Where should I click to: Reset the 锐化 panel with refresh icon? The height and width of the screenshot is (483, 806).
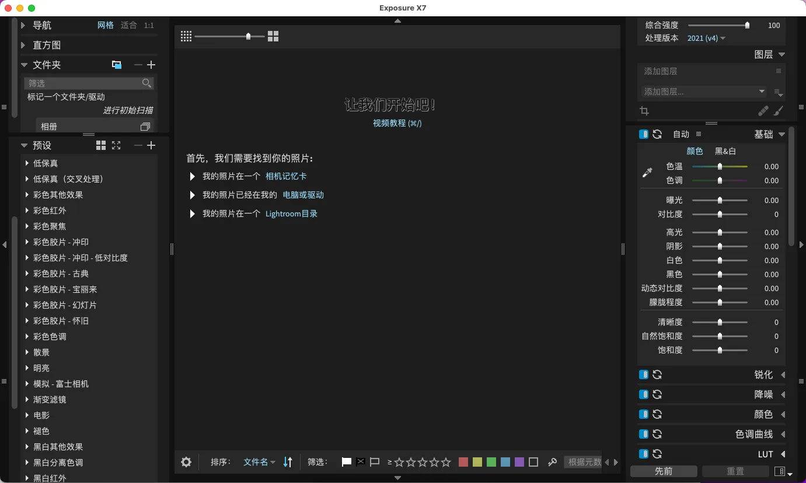click(x=657, y=374)
